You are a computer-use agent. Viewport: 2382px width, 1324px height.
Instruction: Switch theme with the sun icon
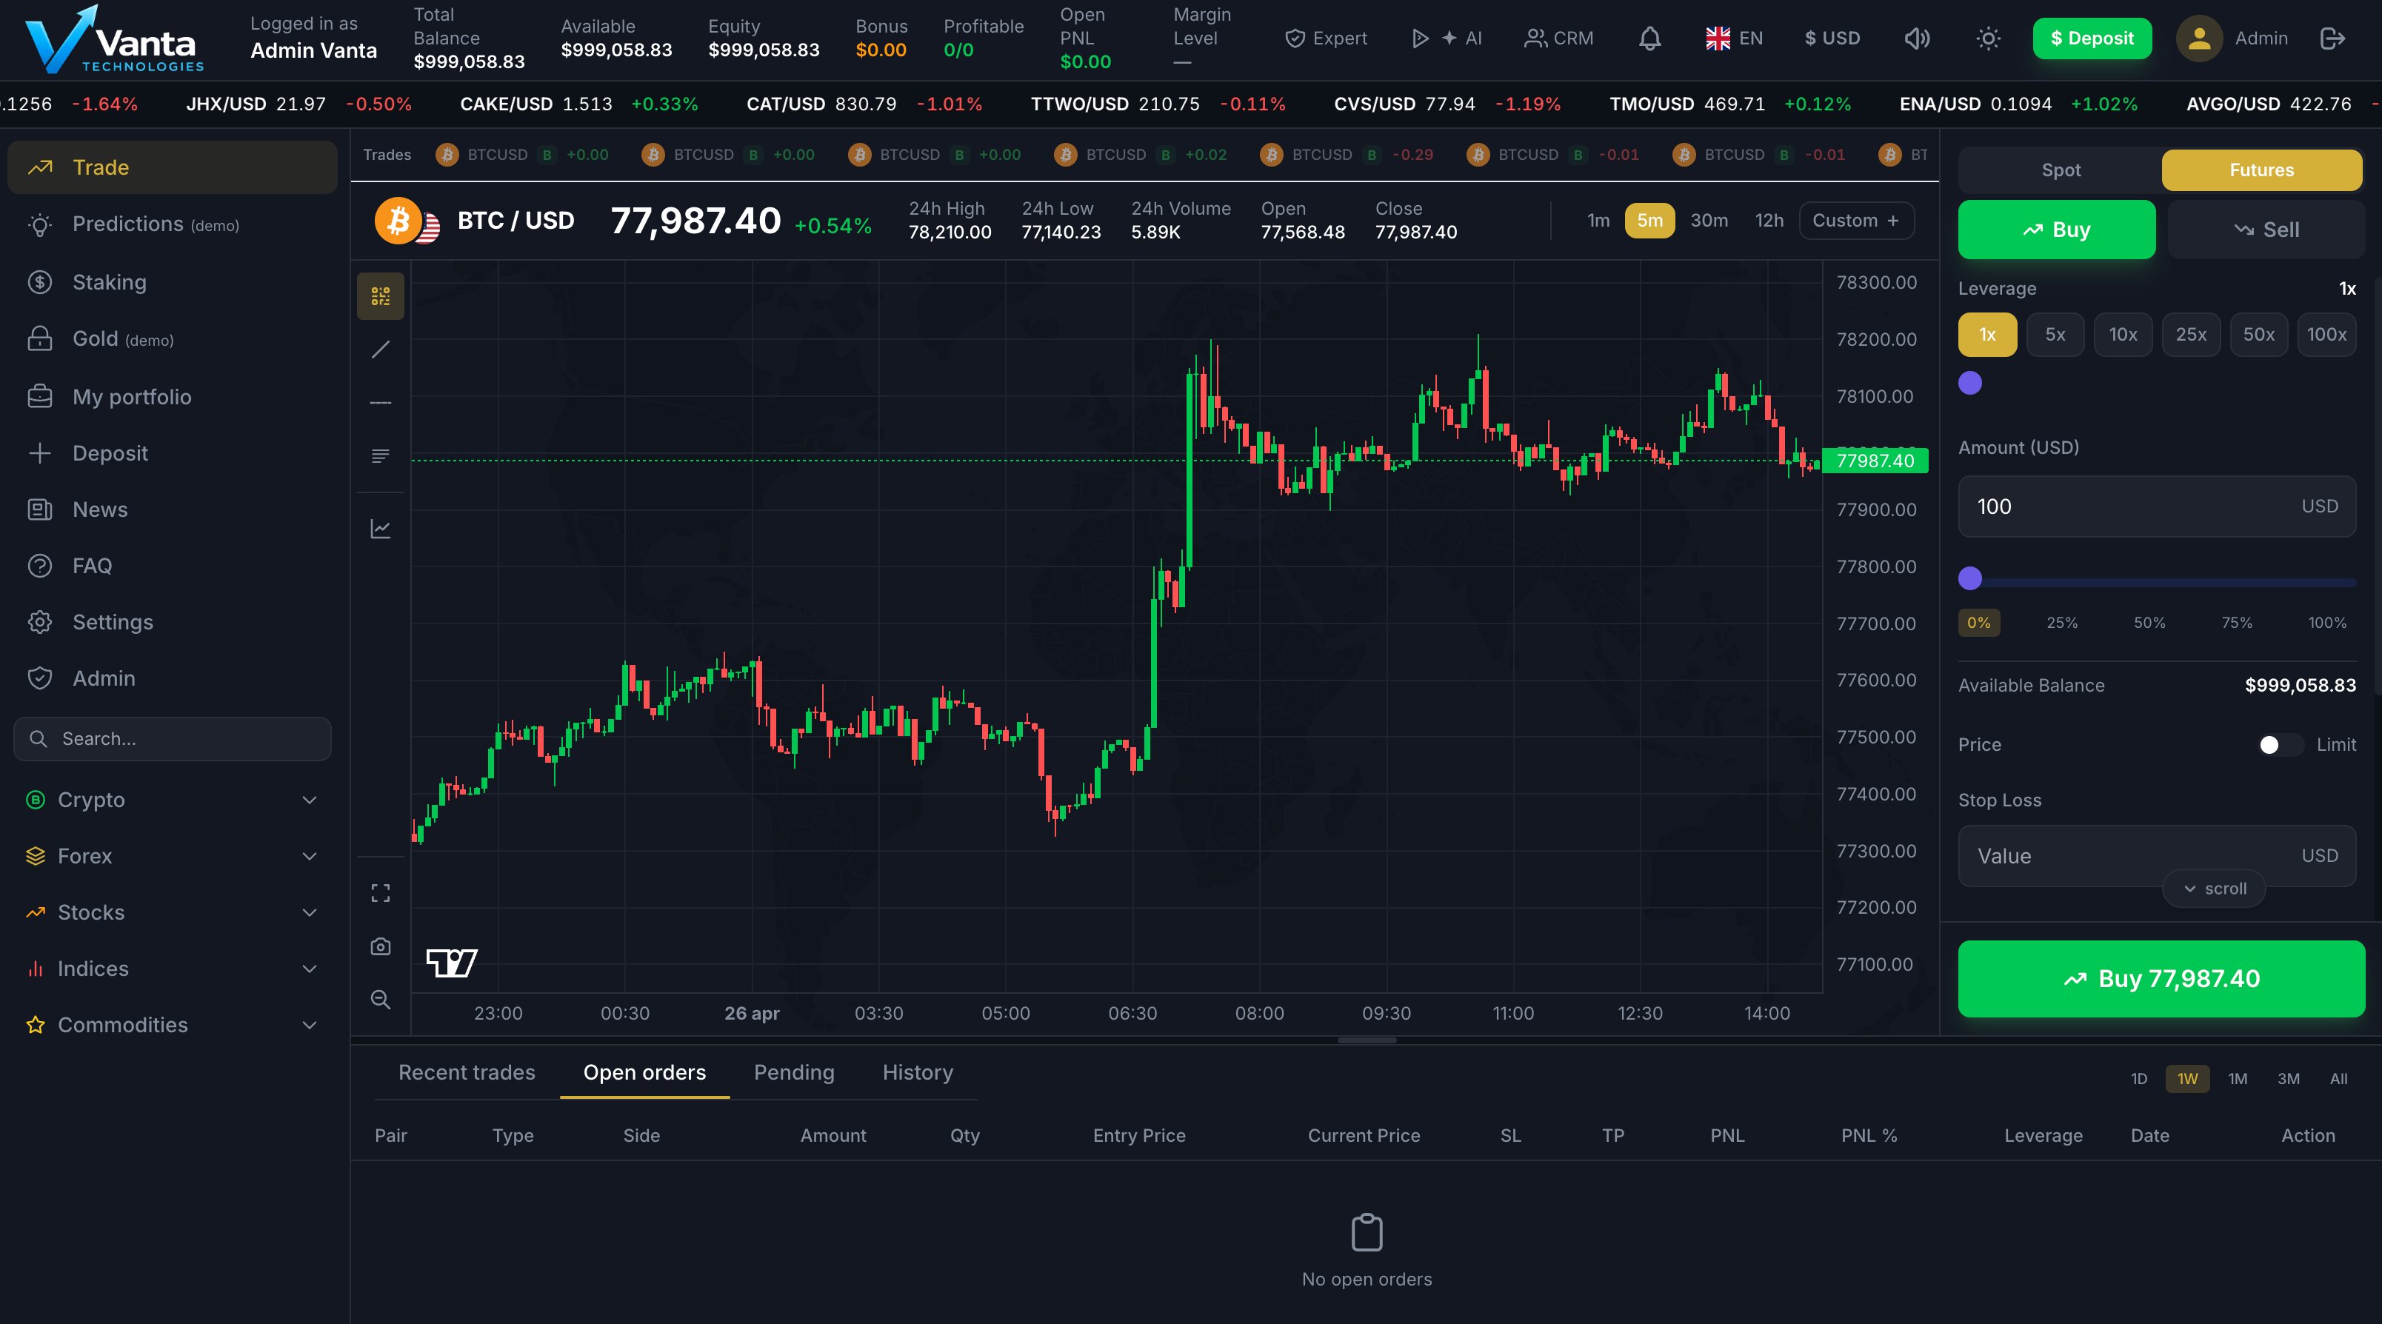(1988, 38)
